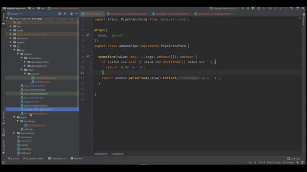
Task: Click the green Git commit checkmark icon
Action: tap(281, 9)
